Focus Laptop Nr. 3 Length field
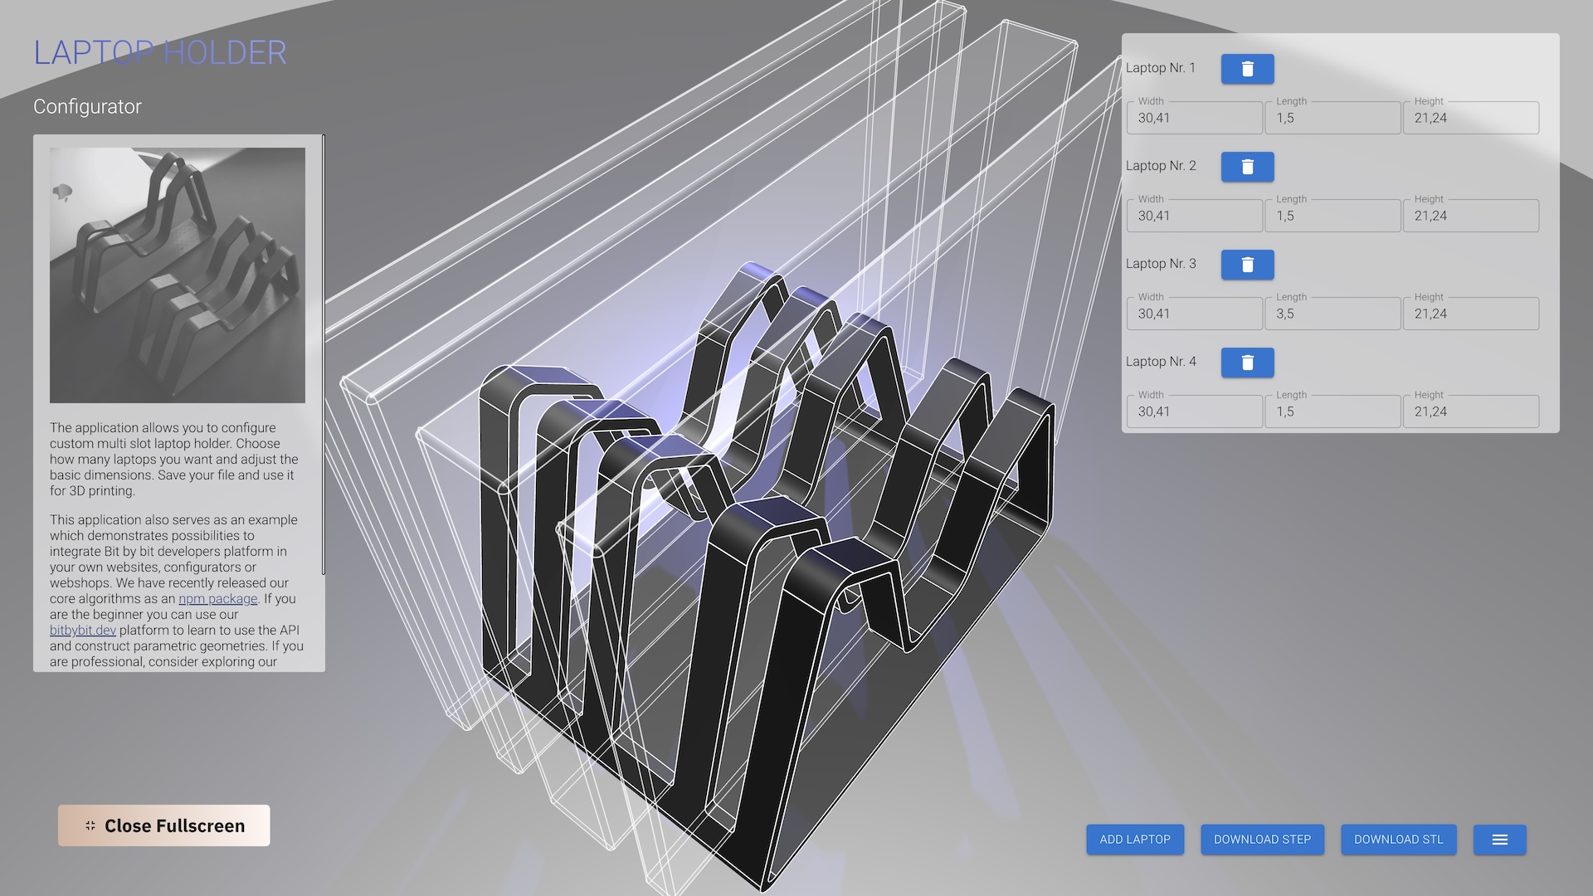 pos(1332,314)
